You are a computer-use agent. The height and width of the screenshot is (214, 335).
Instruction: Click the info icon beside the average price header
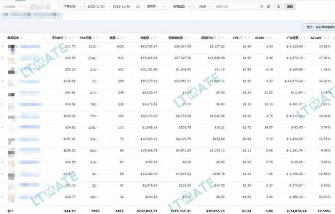(x=65, y=37)
